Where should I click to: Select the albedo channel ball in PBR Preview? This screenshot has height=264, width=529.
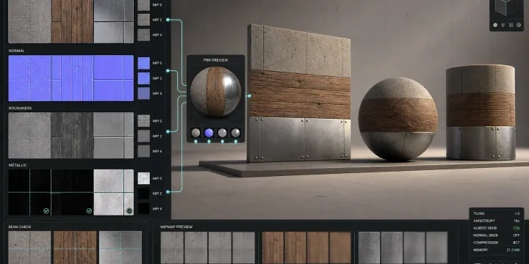click(195, 133)
